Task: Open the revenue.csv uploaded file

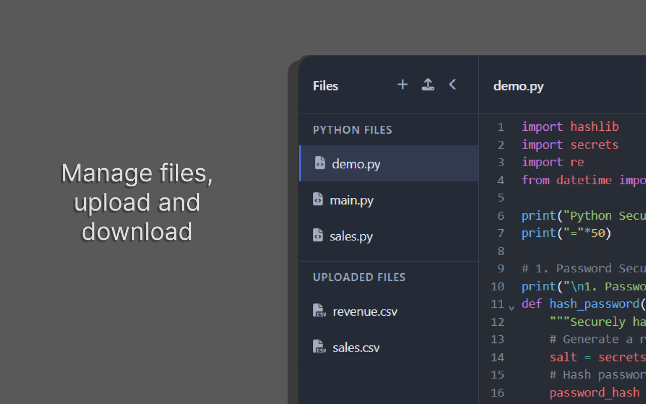Action: tap(389, 311)
